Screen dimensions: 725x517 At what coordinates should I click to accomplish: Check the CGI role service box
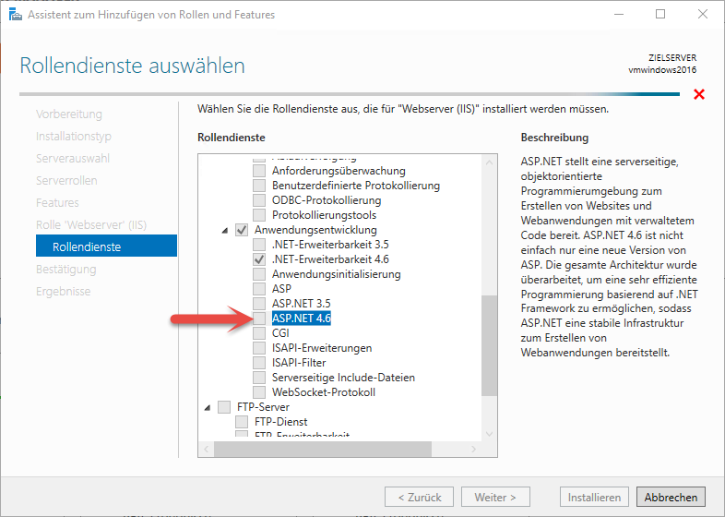tap(259, 333)
